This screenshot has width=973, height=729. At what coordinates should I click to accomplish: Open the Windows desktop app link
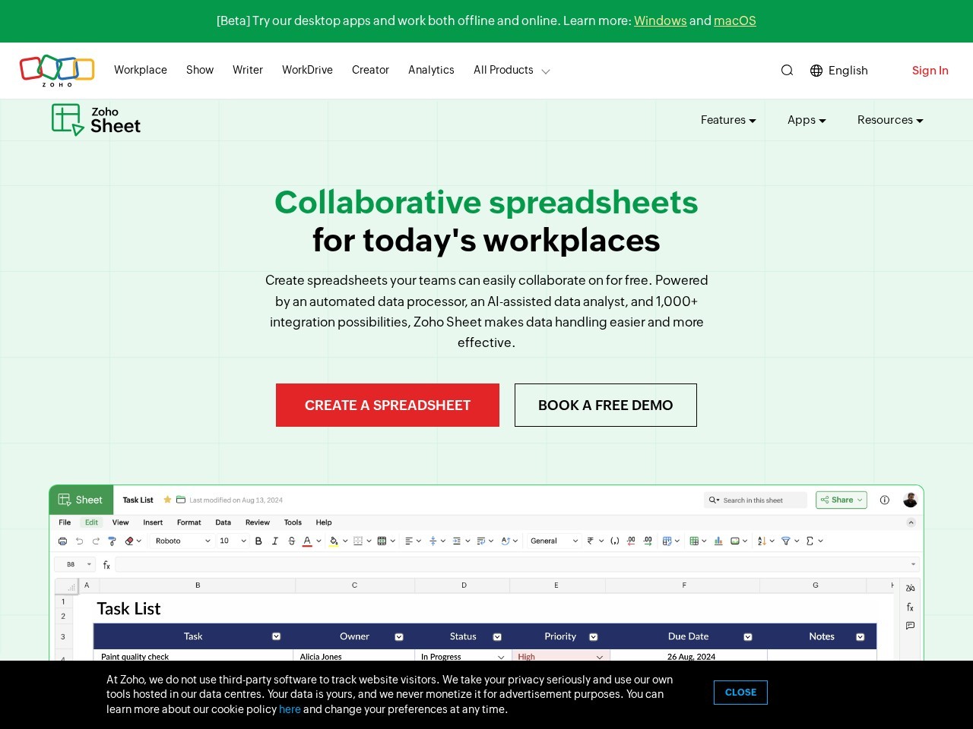click(660, 21)
